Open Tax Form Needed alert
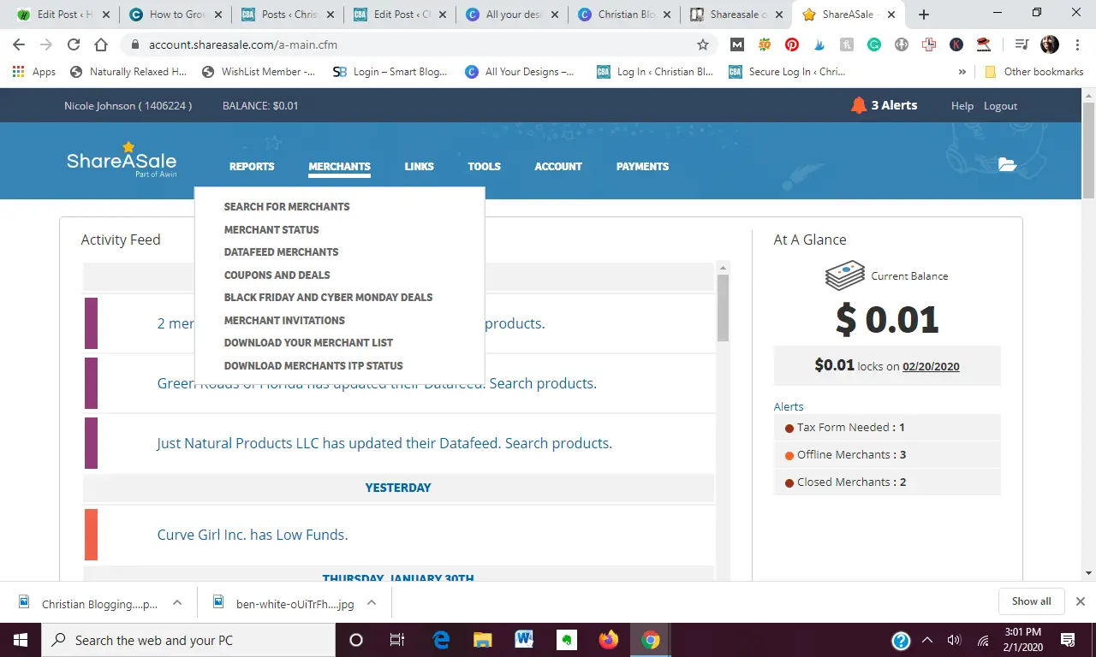This screenshot has height=657, width=1096. click(x=887, y=427)
